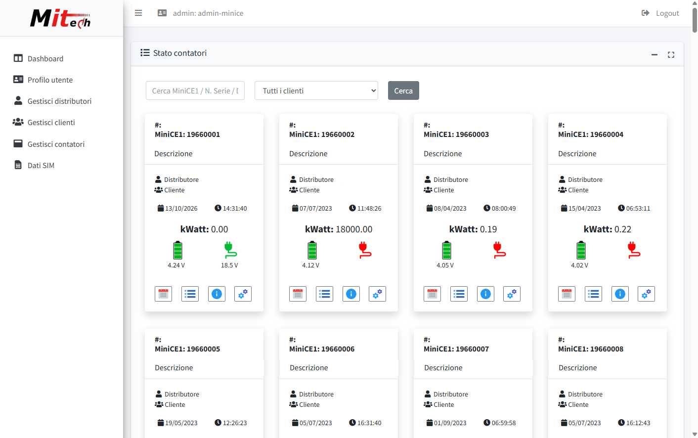Viewport: 698px width, 438px height.
Task: Click green power plug icon on 19660001
Action: point(230,250)
